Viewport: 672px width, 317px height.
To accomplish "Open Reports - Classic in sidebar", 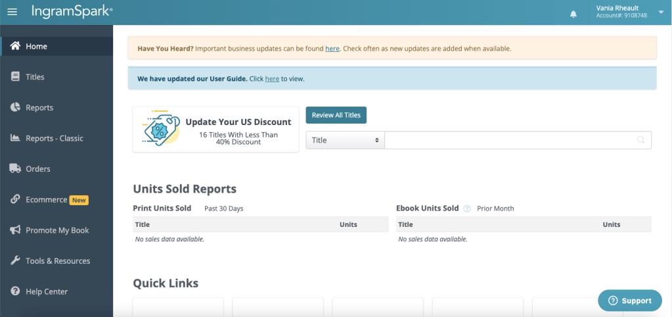I will [x=54, y=138].
